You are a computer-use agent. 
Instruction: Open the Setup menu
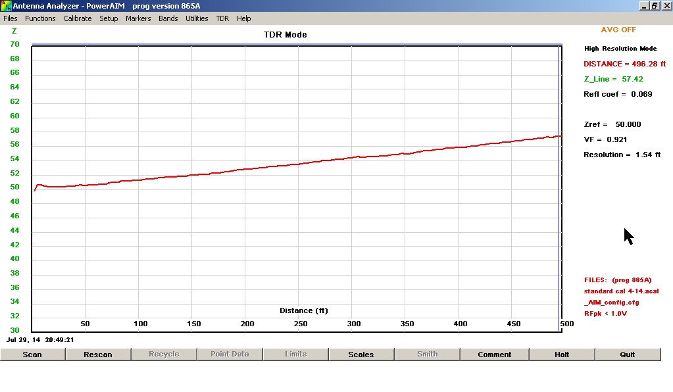[x=109, y=18]
